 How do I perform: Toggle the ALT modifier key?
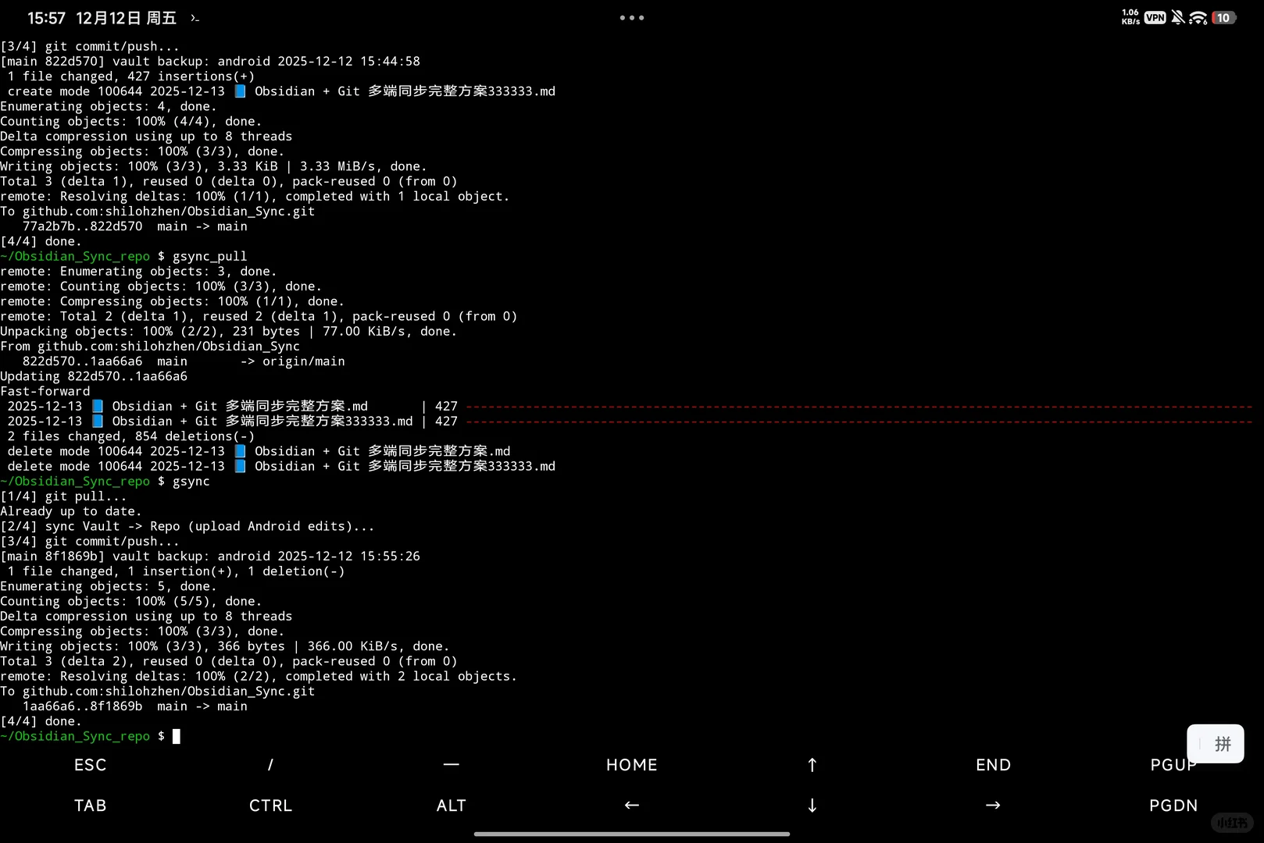click(451, 805)
